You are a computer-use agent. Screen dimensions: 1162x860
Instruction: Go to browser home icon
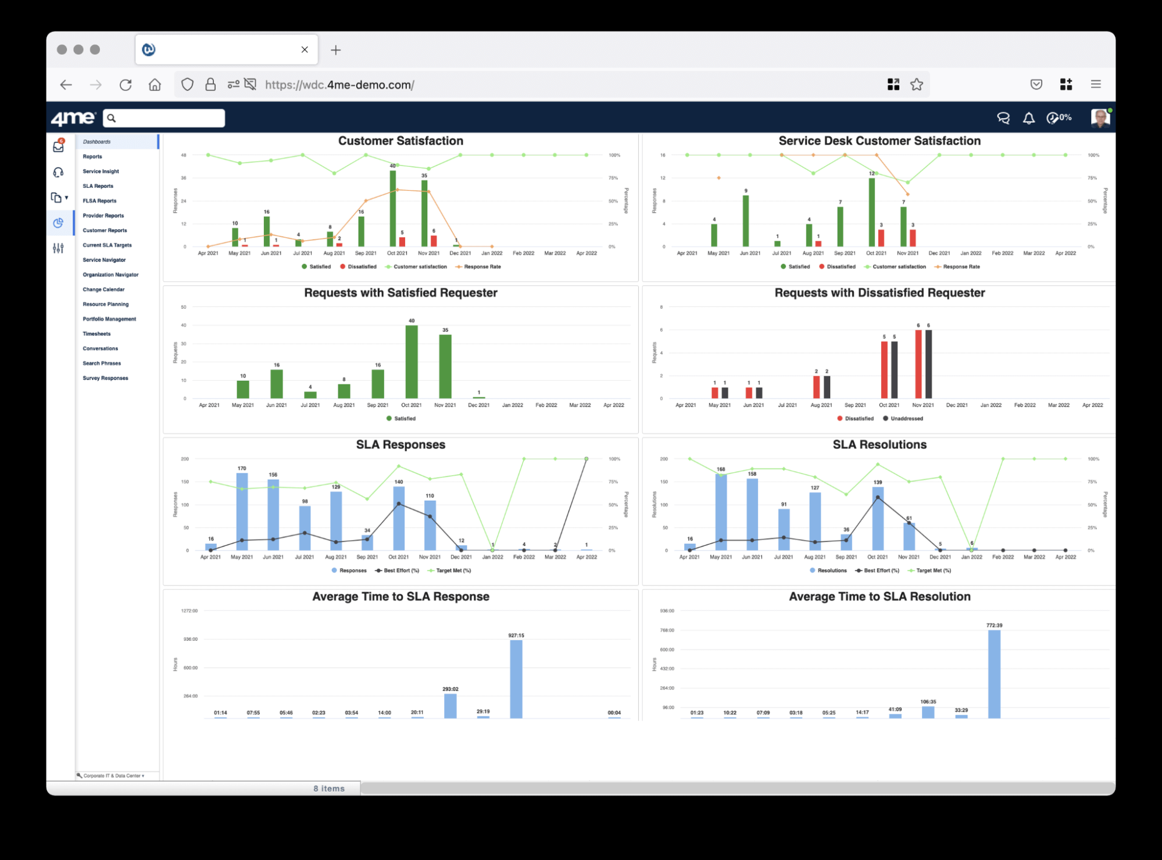pyautogui.click(x=155, y=85)
